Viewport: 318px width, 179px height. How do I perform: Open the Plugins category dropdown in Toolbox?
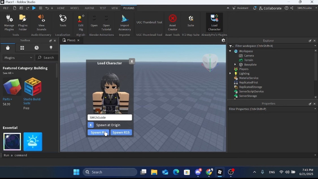point(18,57)
